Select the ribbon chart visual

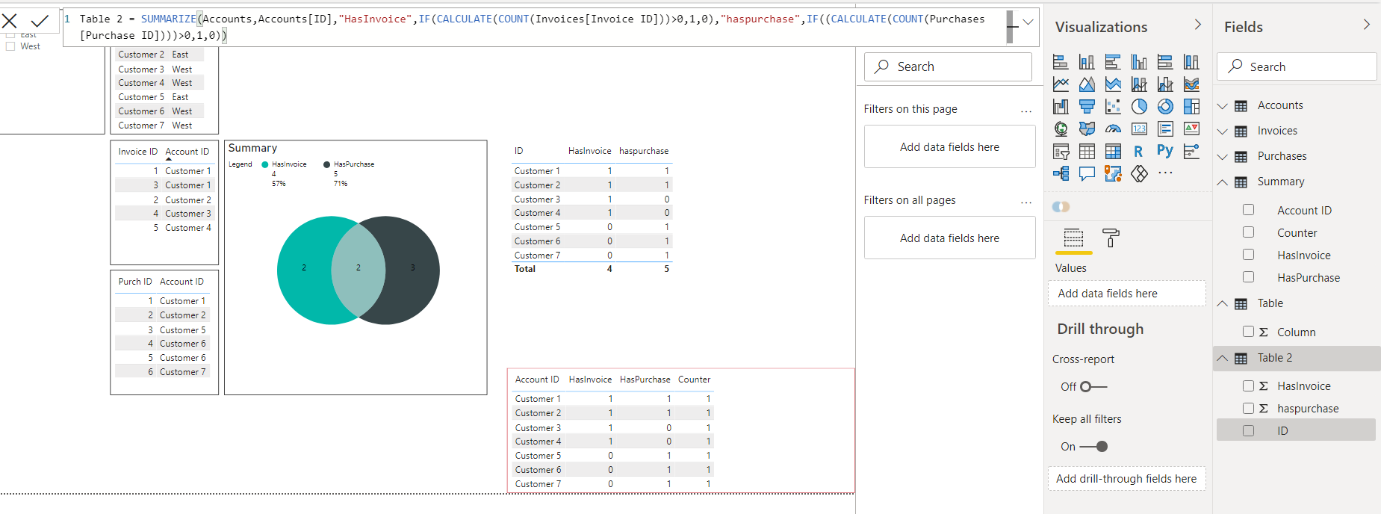tap(1191, 84)
